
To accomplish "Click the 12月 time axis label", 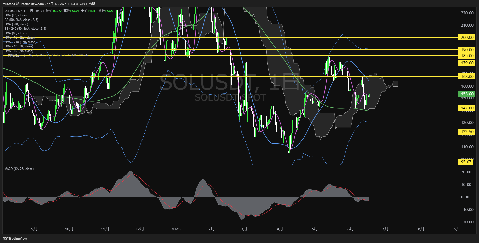I will (x=140, y=229).
